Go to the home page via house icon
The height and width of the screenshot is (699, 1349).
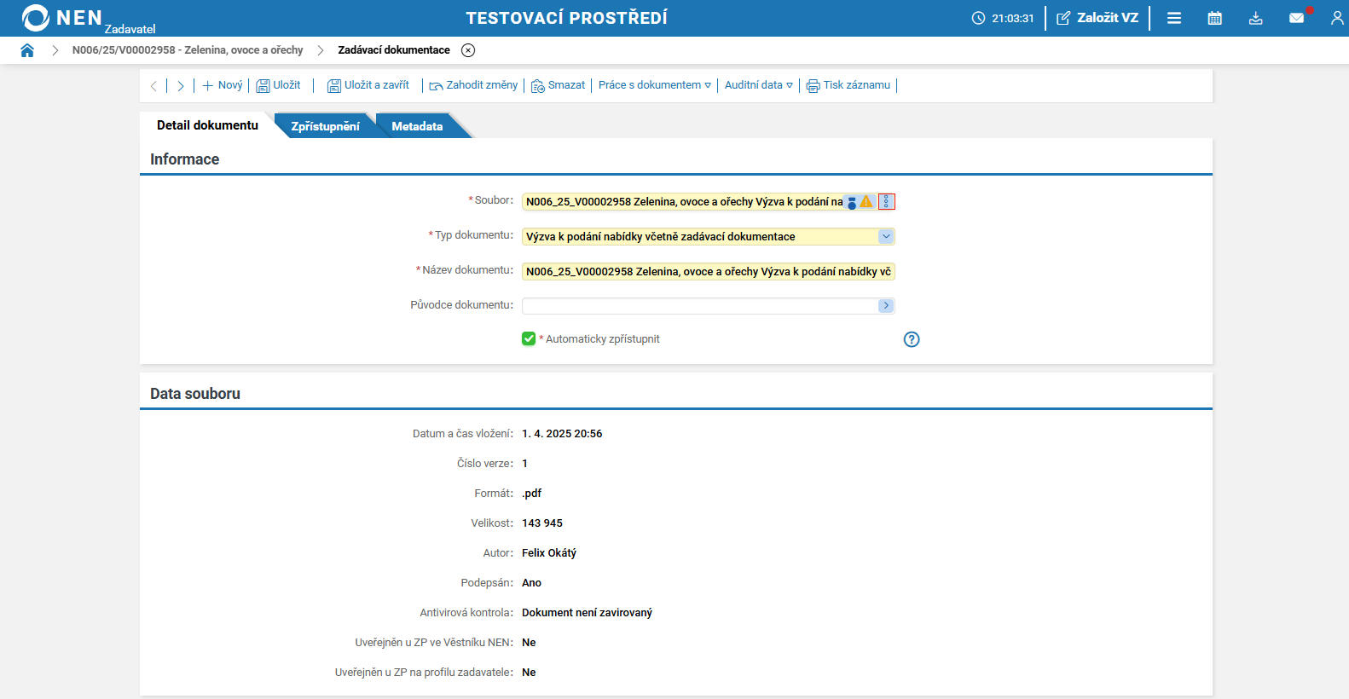click(x=27, y=50)
